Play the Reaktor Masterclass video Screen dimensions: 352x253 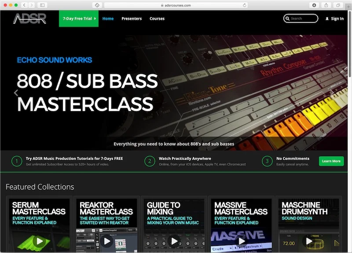[x=107, y=241]
